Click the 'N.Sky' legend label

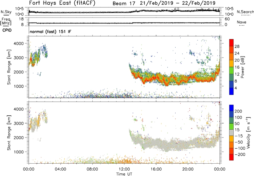point(6,12)
